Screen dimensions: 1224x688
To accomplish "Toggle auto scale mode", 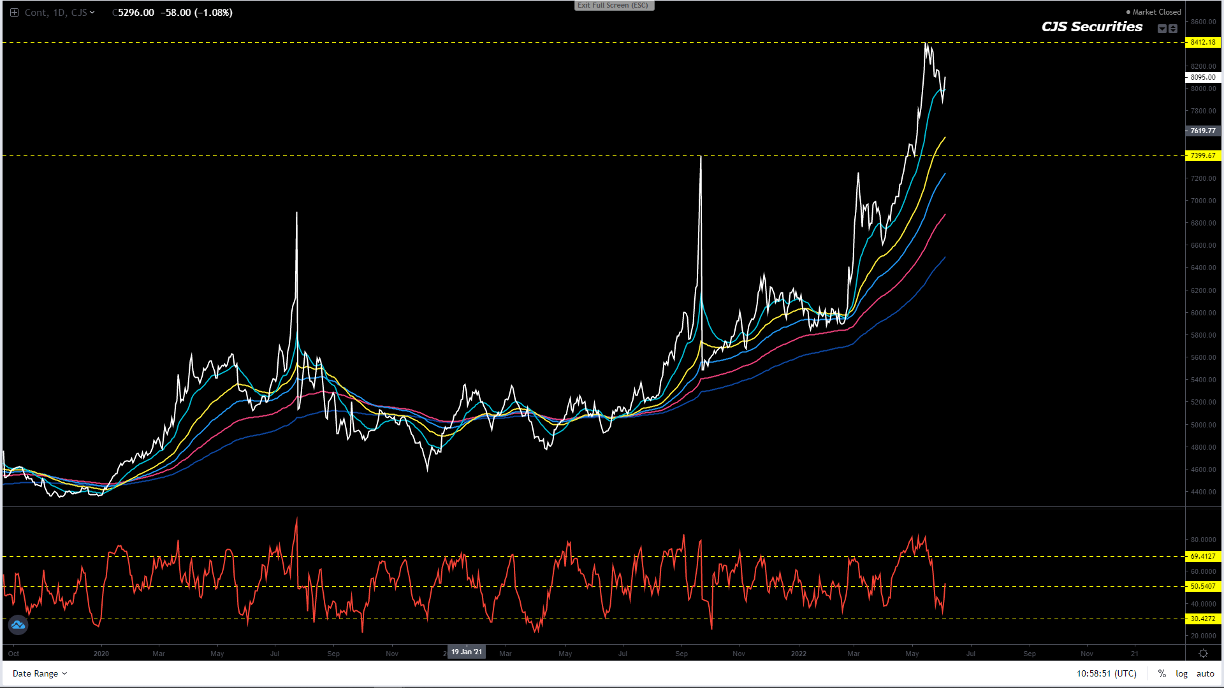I will (x=1205, y=673).
